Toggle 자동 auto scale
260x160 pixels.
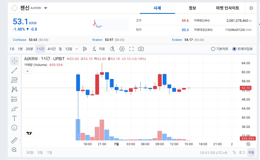pyautogui.click(x=251, y=152)
